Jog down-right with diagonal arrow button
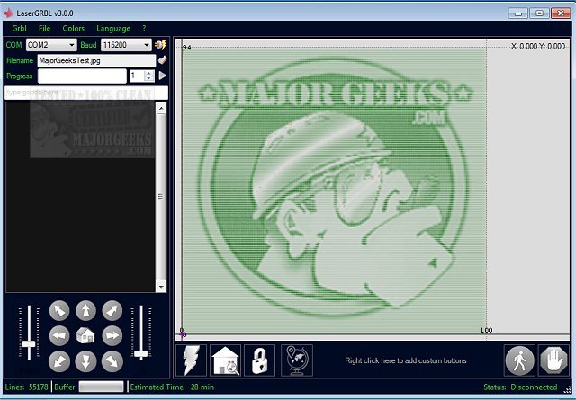 coord(112,361)
